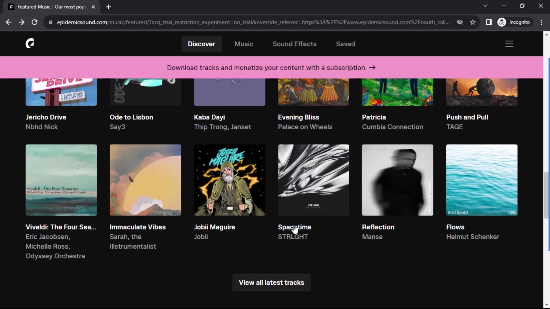Screen dimensions: 550x309
Task: Click the Immaculate Vibes title
Action: [x=138, y=227]
